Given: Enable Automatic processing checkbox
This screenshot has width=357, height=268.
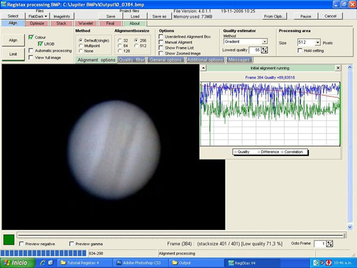Looking at the screenshot, I should click(31, 50).
